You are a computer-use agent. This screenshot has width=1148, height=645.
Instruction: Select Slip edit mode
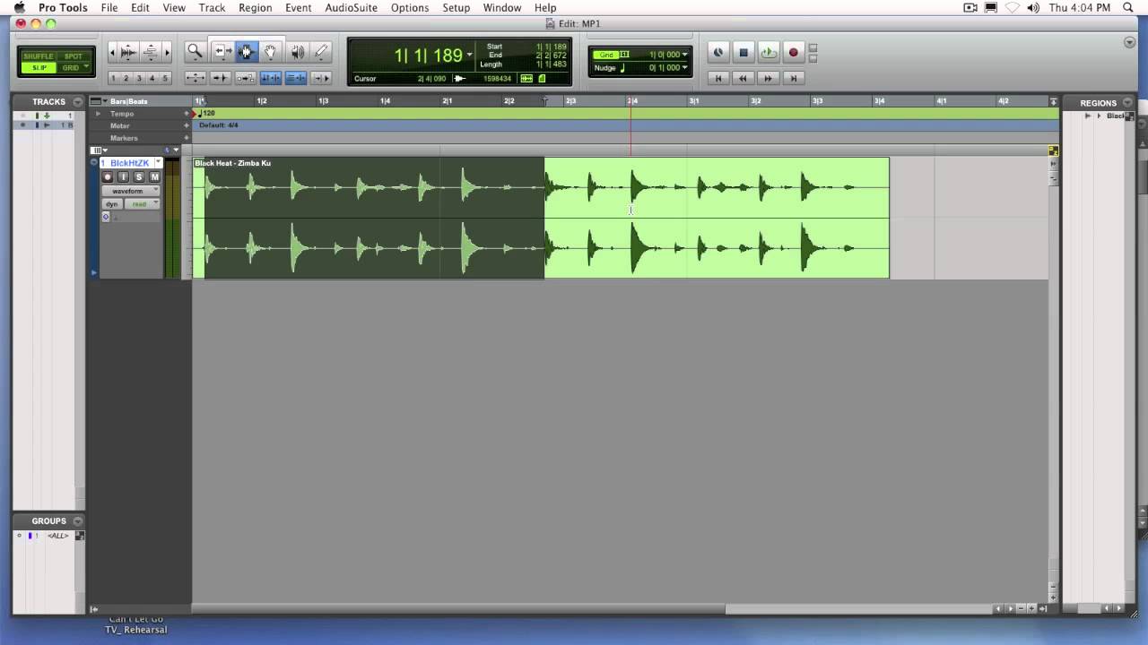tap(39, 68)
